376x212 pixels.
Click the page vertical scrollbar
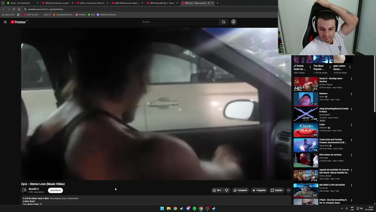[x=375, y=84]
